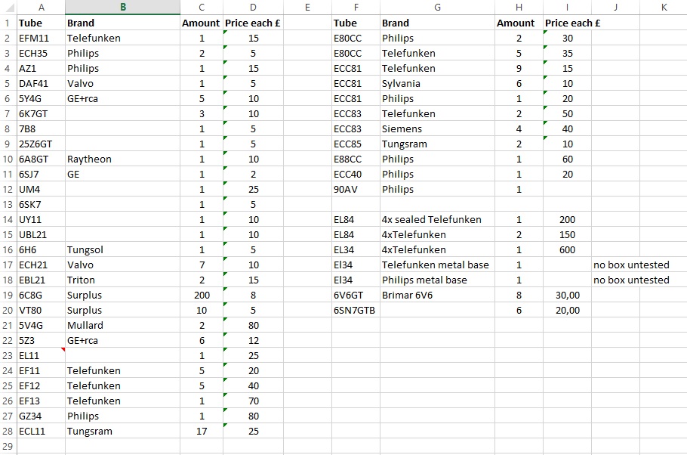Select cell with 4x sealed Telefunken
Image resolution: width=687 pixels, height=455 pixels.
tap(437, 219)
